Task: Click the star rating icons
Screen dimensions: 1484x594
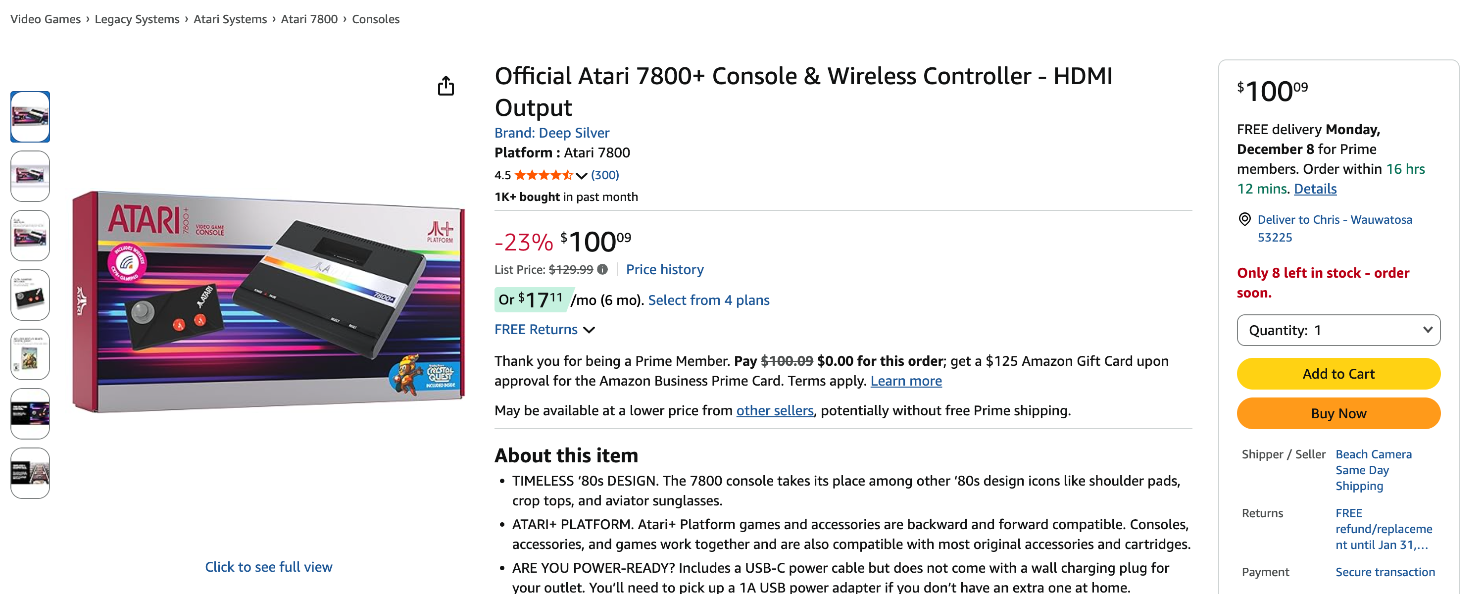Action: [543, 175]
